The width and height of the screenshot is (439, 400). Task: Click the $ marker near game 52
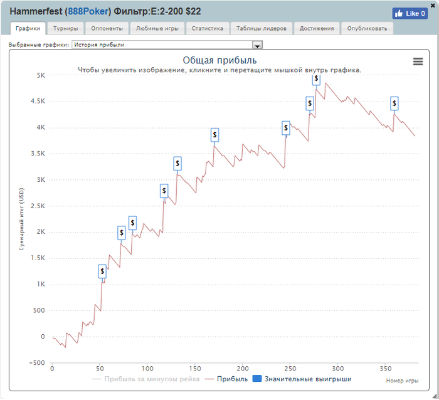[102, 271]
